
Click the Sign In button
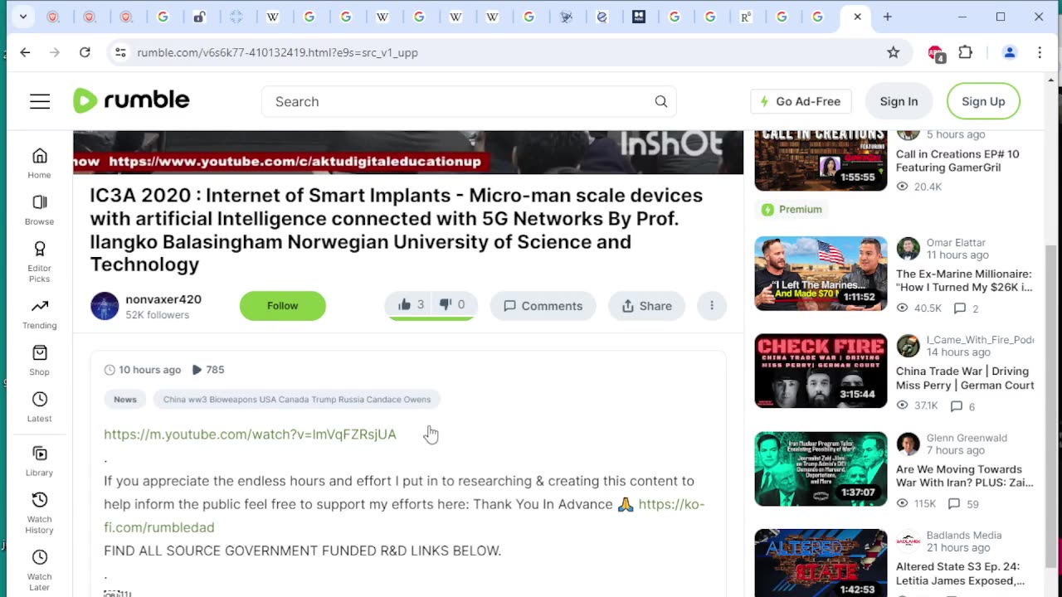(899, 101)
